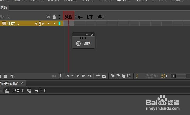Screen dimensions: 190x115
Task: Create a new layer folder
Action: click(x=5, y=76)
